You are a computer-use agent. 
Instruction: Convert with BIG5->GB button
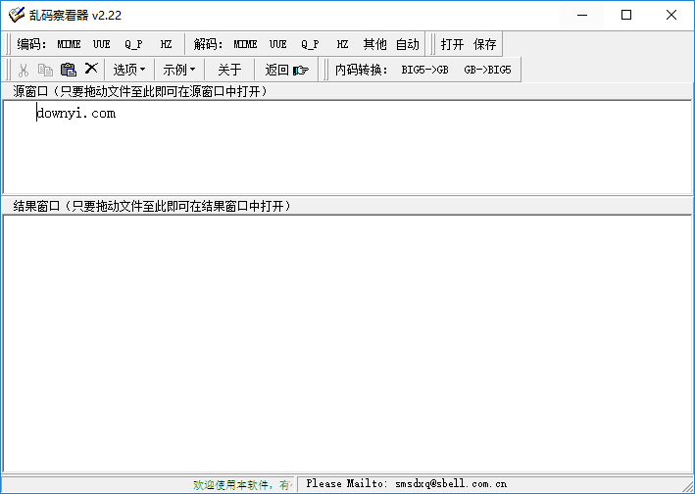click(x=424, y=70)
